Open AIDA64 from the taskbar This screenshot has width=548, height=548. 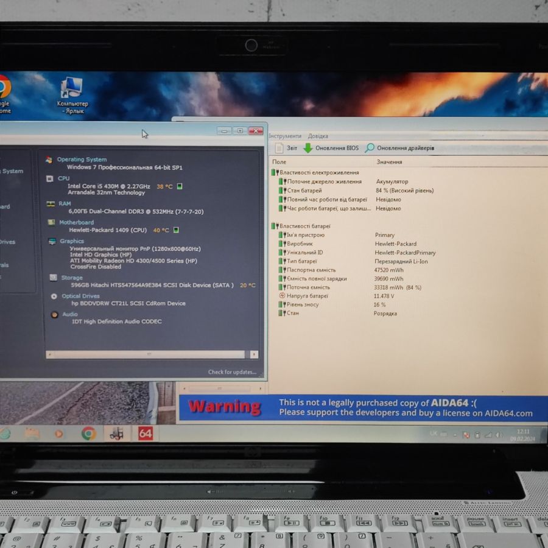point(146,434)
